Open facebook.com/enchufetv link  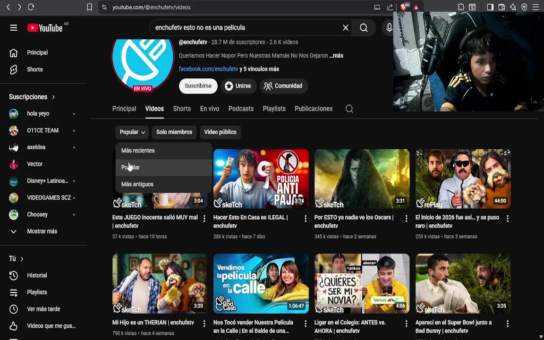click(209, 69)
